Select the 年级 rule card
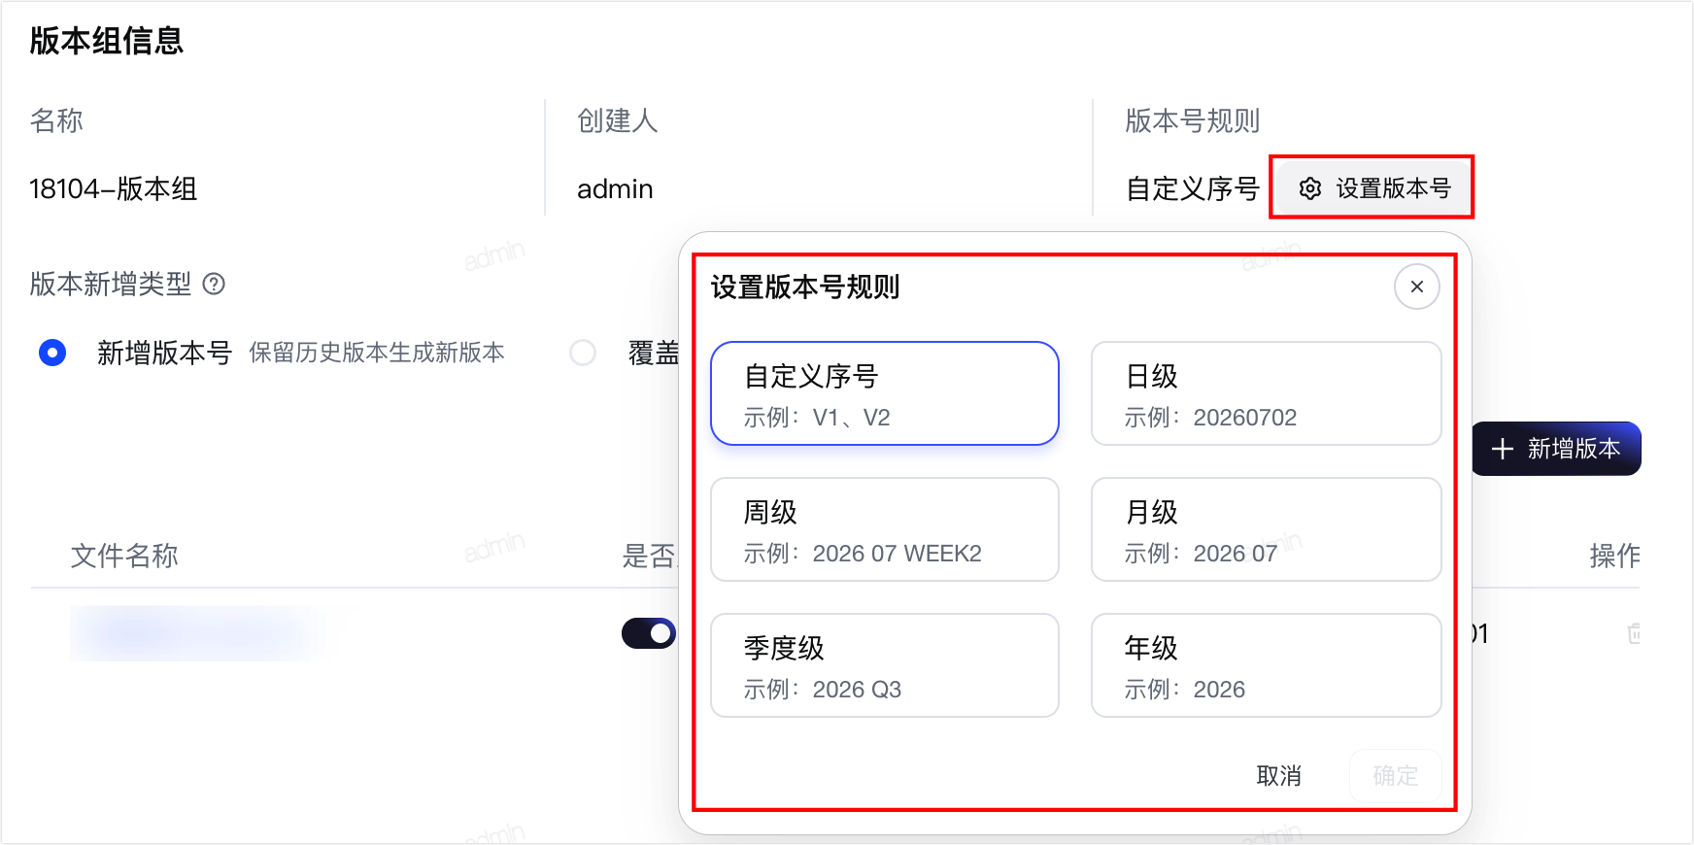 (x=1267, y=665)
